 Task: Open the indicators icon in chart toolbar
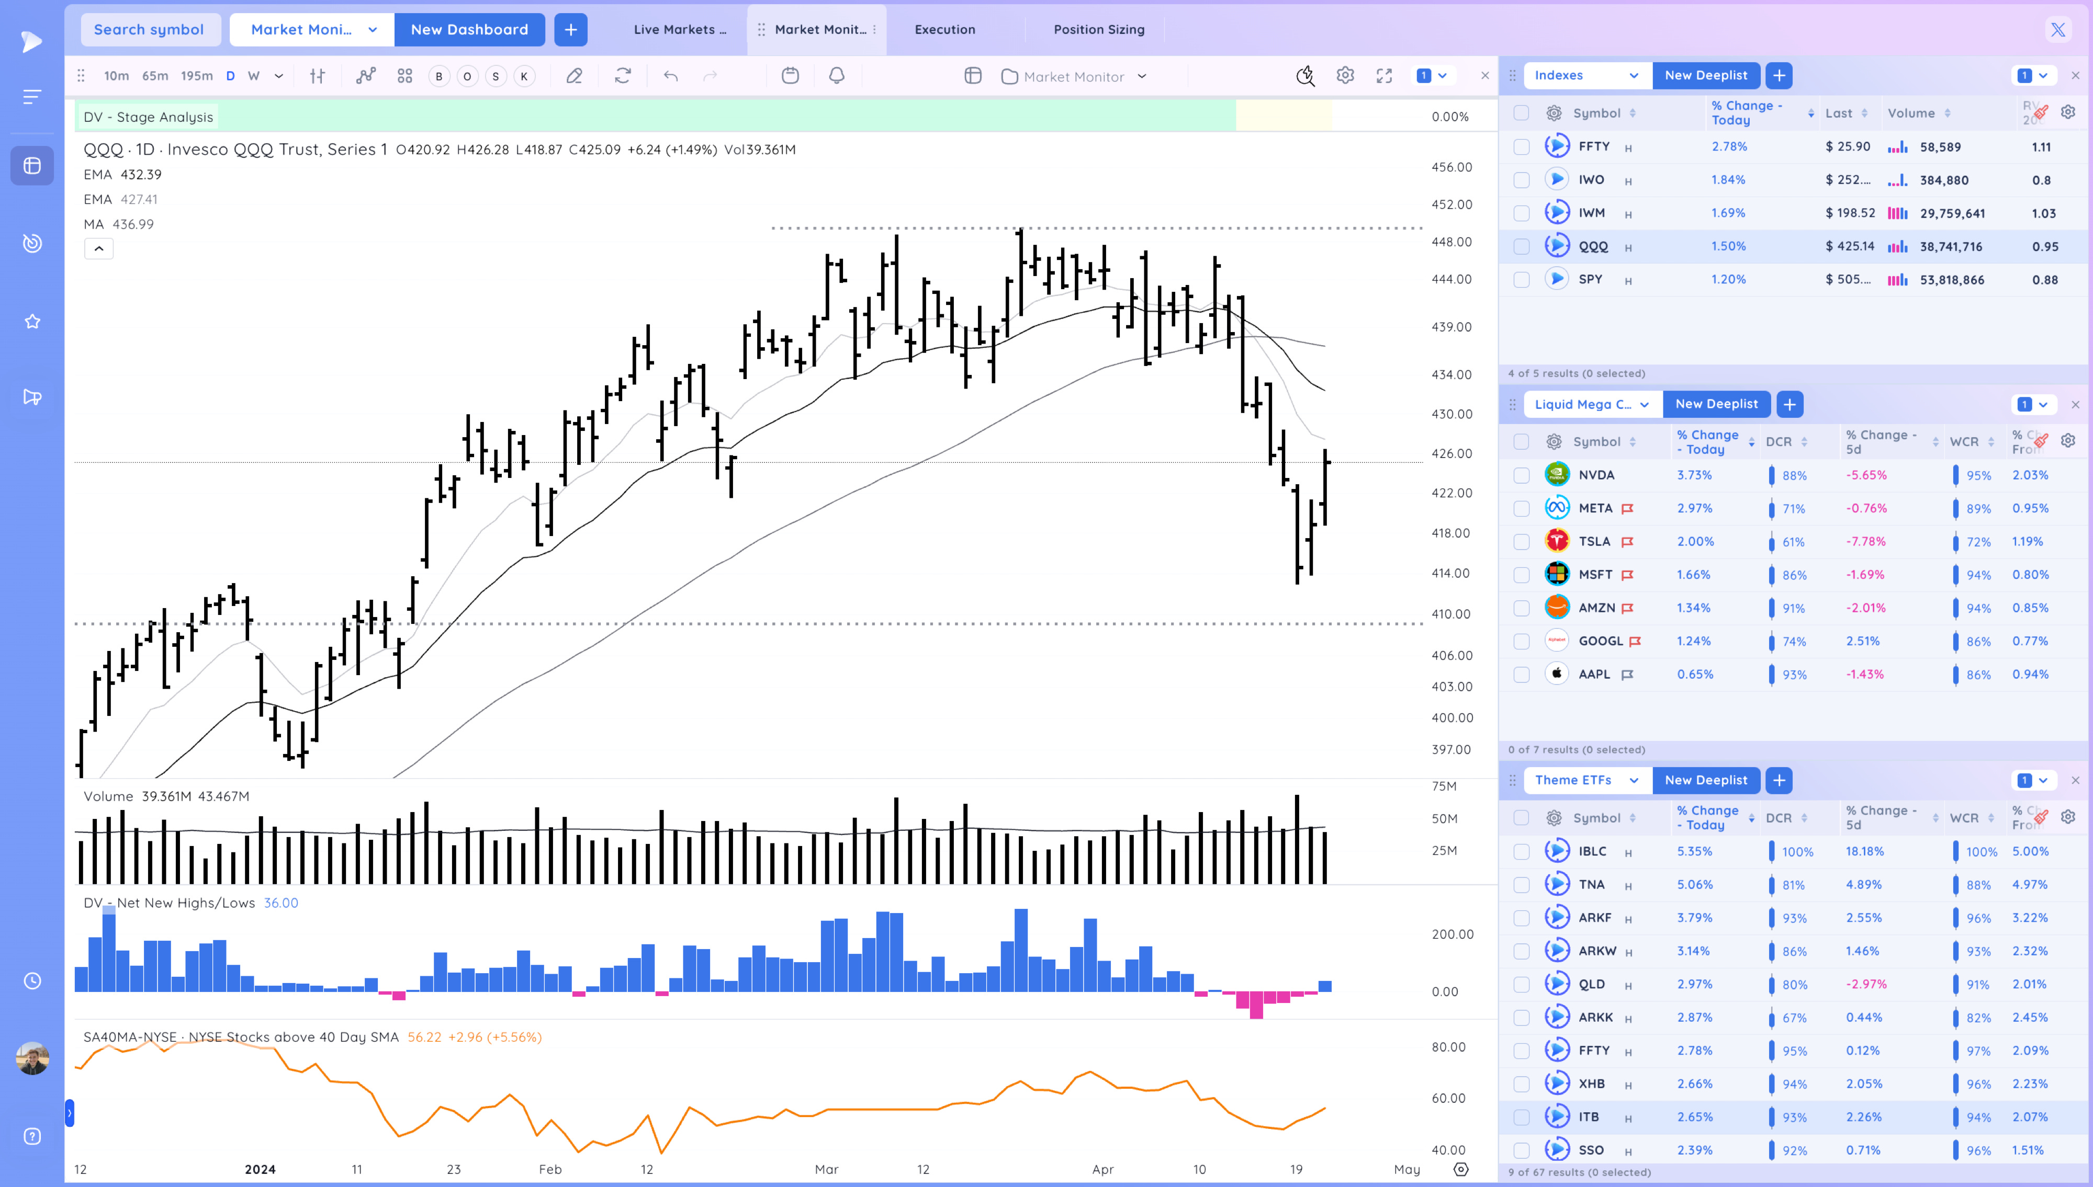tap(365, 76)
